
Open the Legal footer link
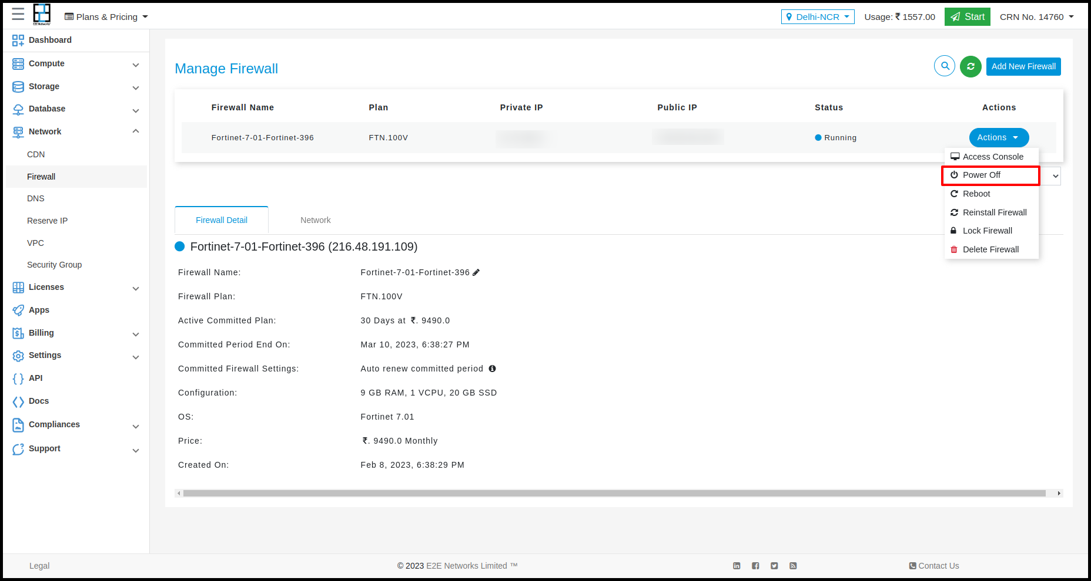(x=39, y=566)
